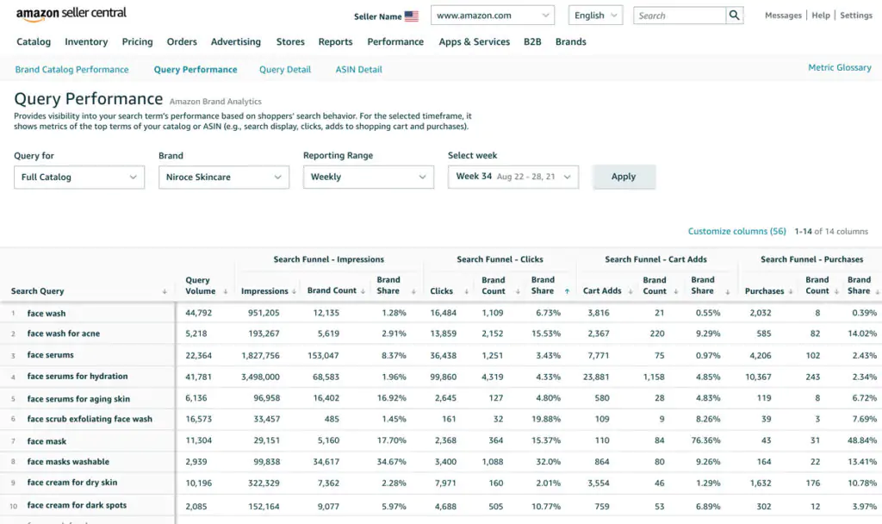
Task: Sort by Query Volume arrow
Action: (226, 291)
